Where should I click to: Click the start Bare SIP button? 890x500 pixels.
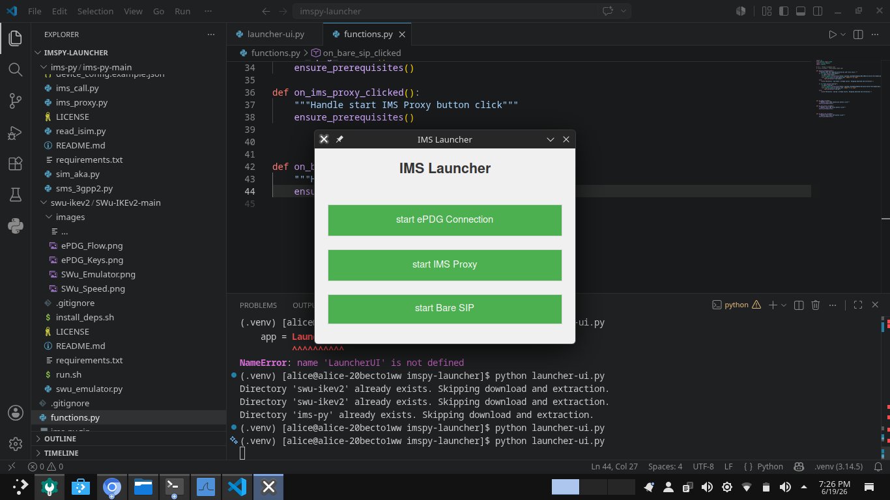[x=444, y=309]
